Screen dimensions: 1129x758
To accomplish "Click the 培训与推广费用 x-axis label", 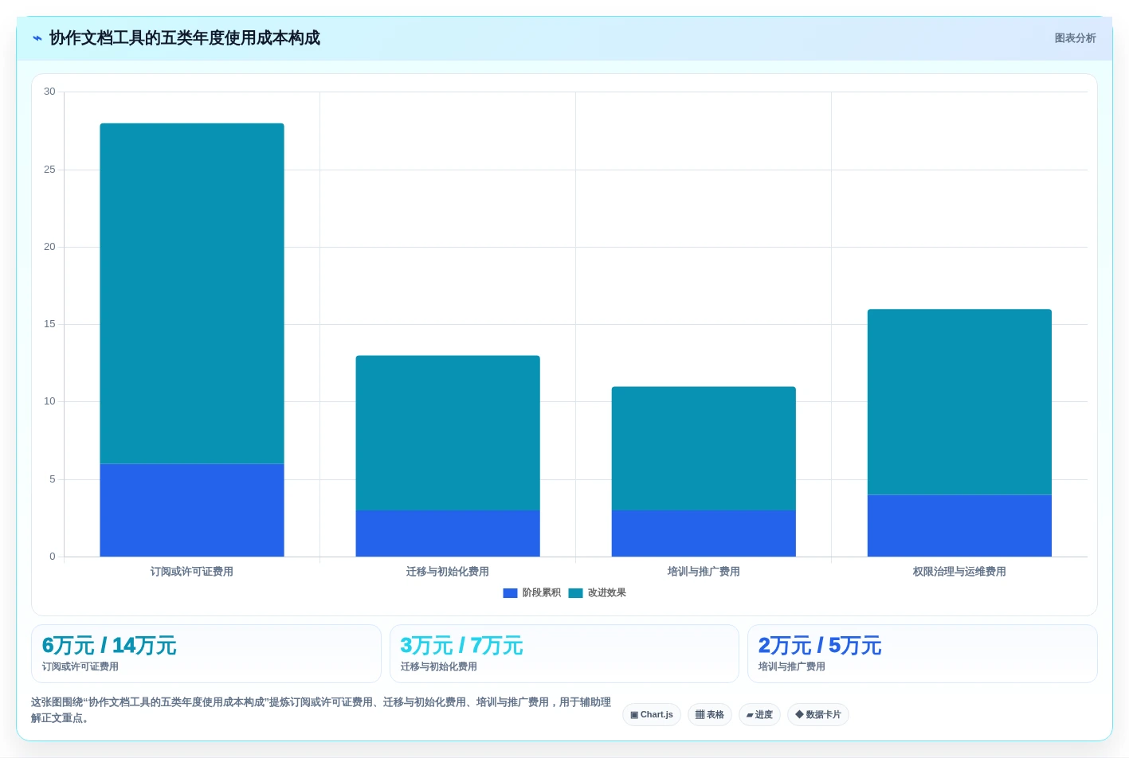I will tap(704, 572).
